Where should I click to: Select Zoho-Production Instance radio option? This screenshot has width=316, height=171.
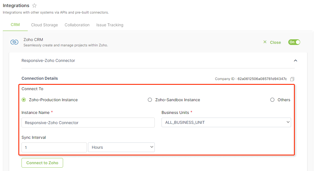(x=24, y=100)
